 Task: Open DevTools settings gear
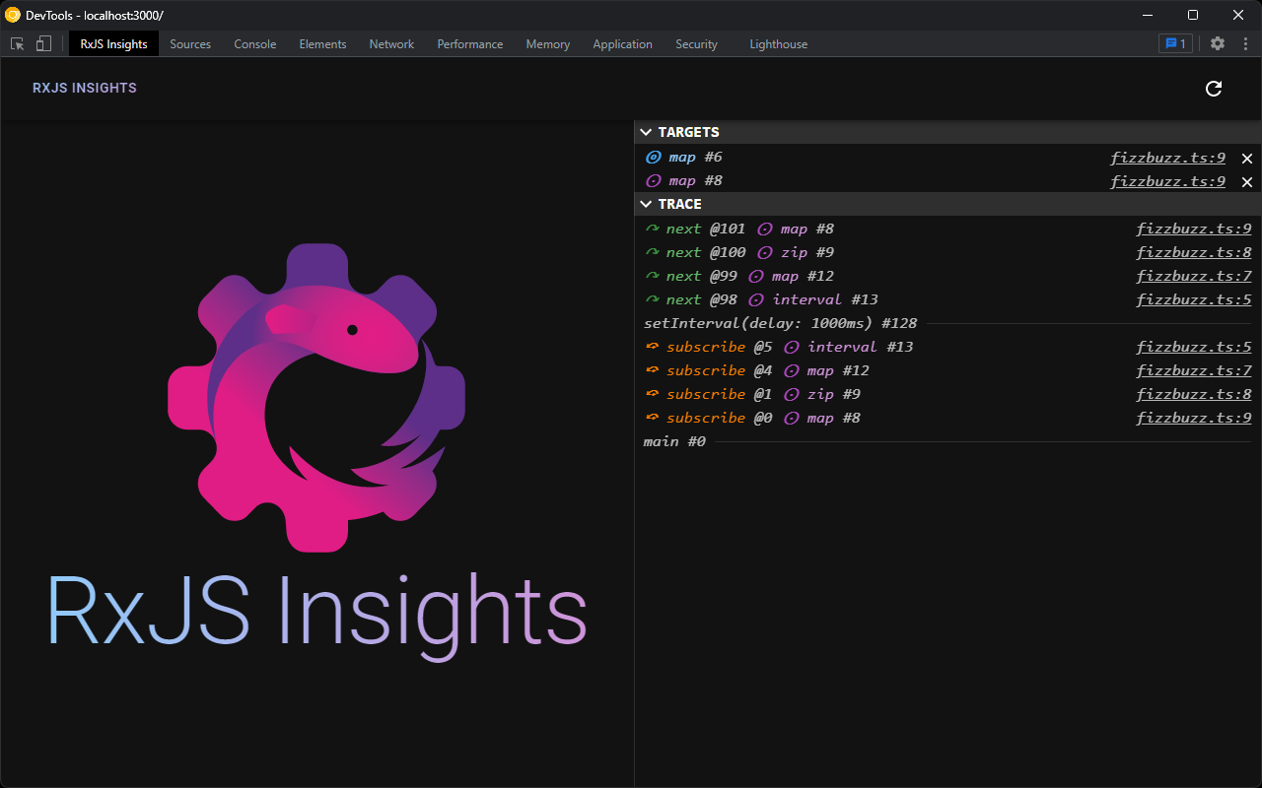tap(1218, 43)
